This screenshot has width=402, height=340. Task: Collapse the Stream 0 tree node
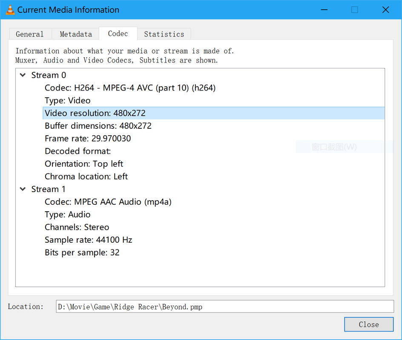pyautogui.click(x=23, y=75)
